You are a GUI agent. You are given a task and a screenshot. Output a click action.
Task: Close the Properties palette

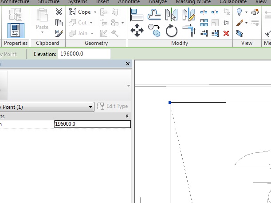128,64
